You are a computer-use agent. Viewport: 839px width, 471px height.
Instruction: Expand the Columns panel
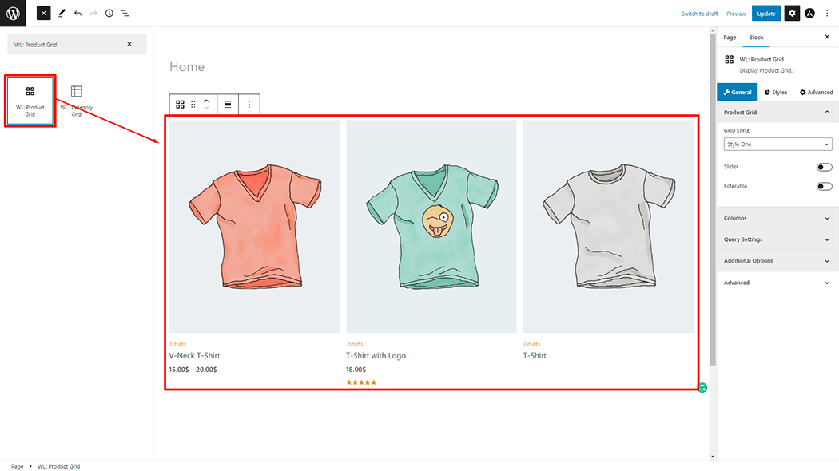coord(777,218)
